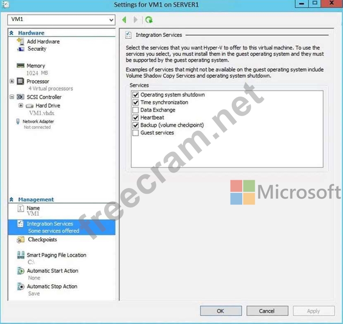This screenshot has width=343, height=324.
Task: Open the Checkpoints settings
Action: pos(42,240)
